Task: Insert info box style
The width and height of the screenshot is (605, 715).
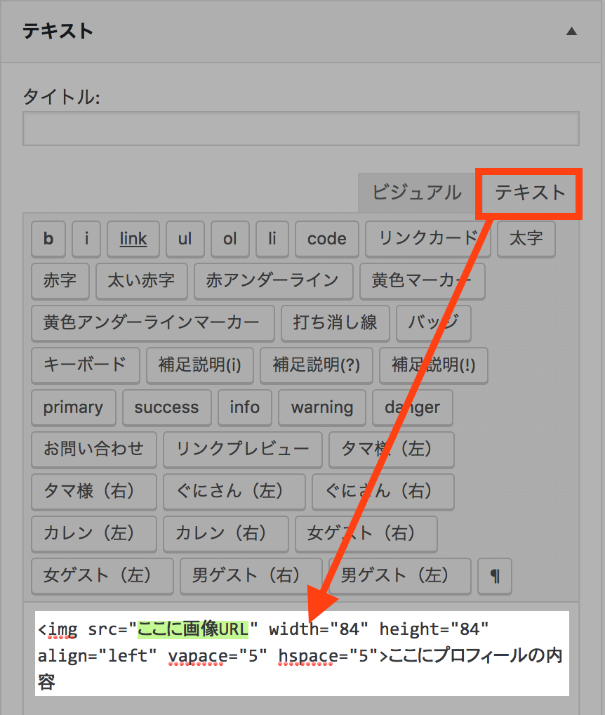Action: coord(245,407)
